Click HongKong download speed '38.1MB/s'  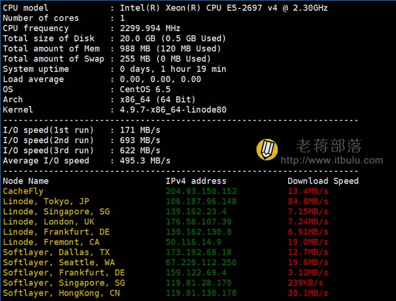tap(308, 293)
